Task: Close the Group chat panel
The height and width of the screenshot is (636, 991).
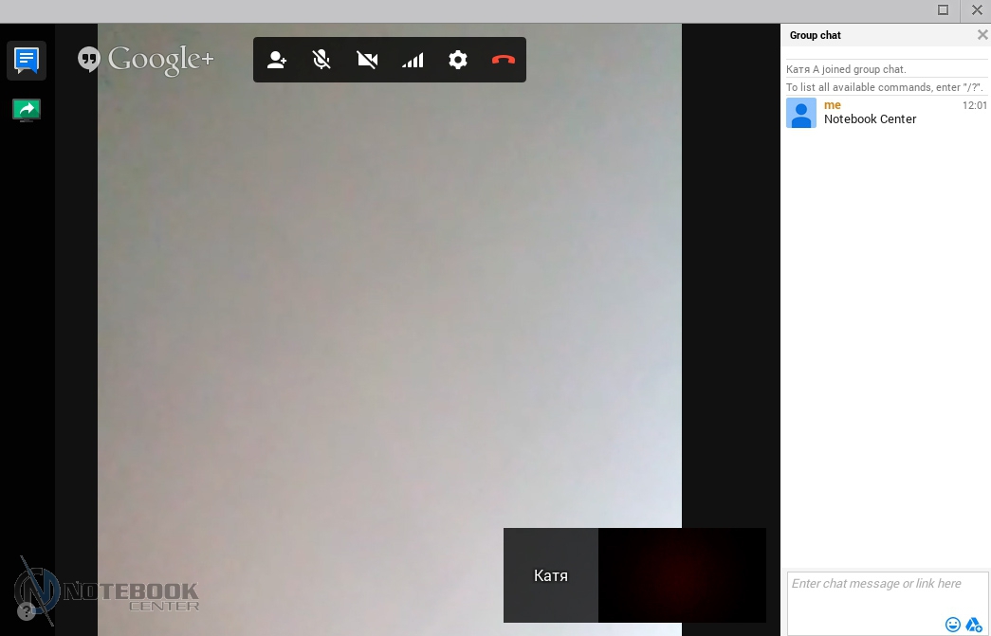Action: (982, 35)
